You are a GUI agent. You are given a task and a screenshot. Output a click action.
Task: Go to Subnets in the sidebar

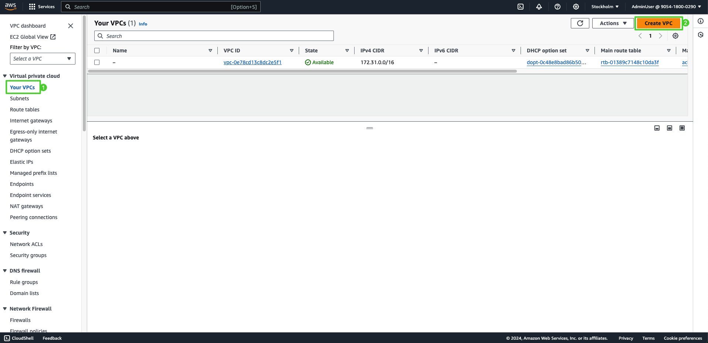(20, 98)
